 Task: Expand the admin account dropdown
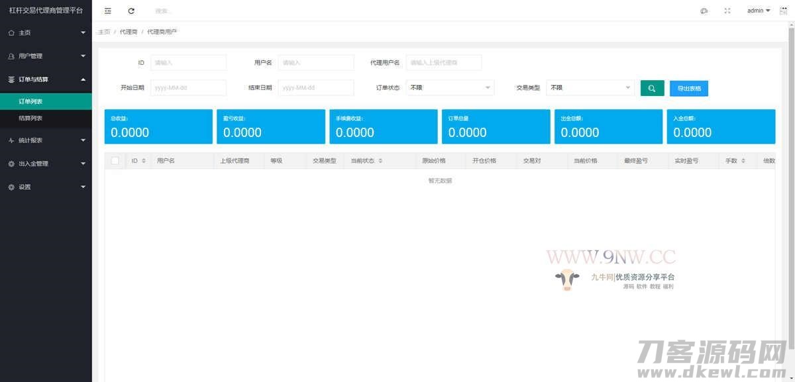[756, 10]
